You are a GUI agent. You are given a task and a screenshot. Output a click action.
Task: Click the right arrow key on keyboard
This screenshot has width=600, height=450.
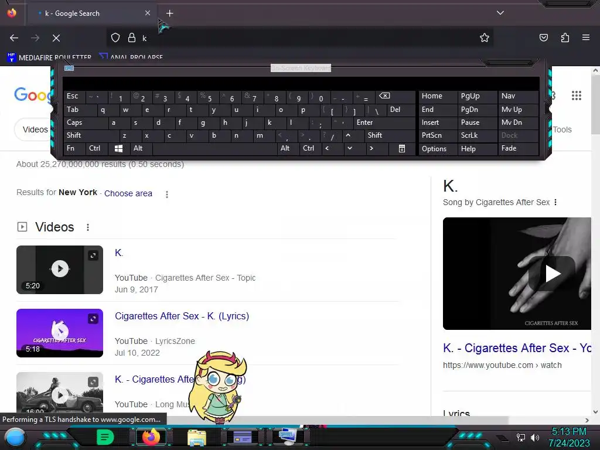[x=377, y=148]
